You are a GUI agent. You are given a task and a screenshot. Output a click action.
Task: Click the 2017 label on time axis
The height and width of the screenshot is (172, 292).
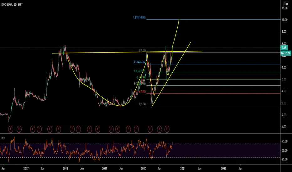click(x=26, y=169)
